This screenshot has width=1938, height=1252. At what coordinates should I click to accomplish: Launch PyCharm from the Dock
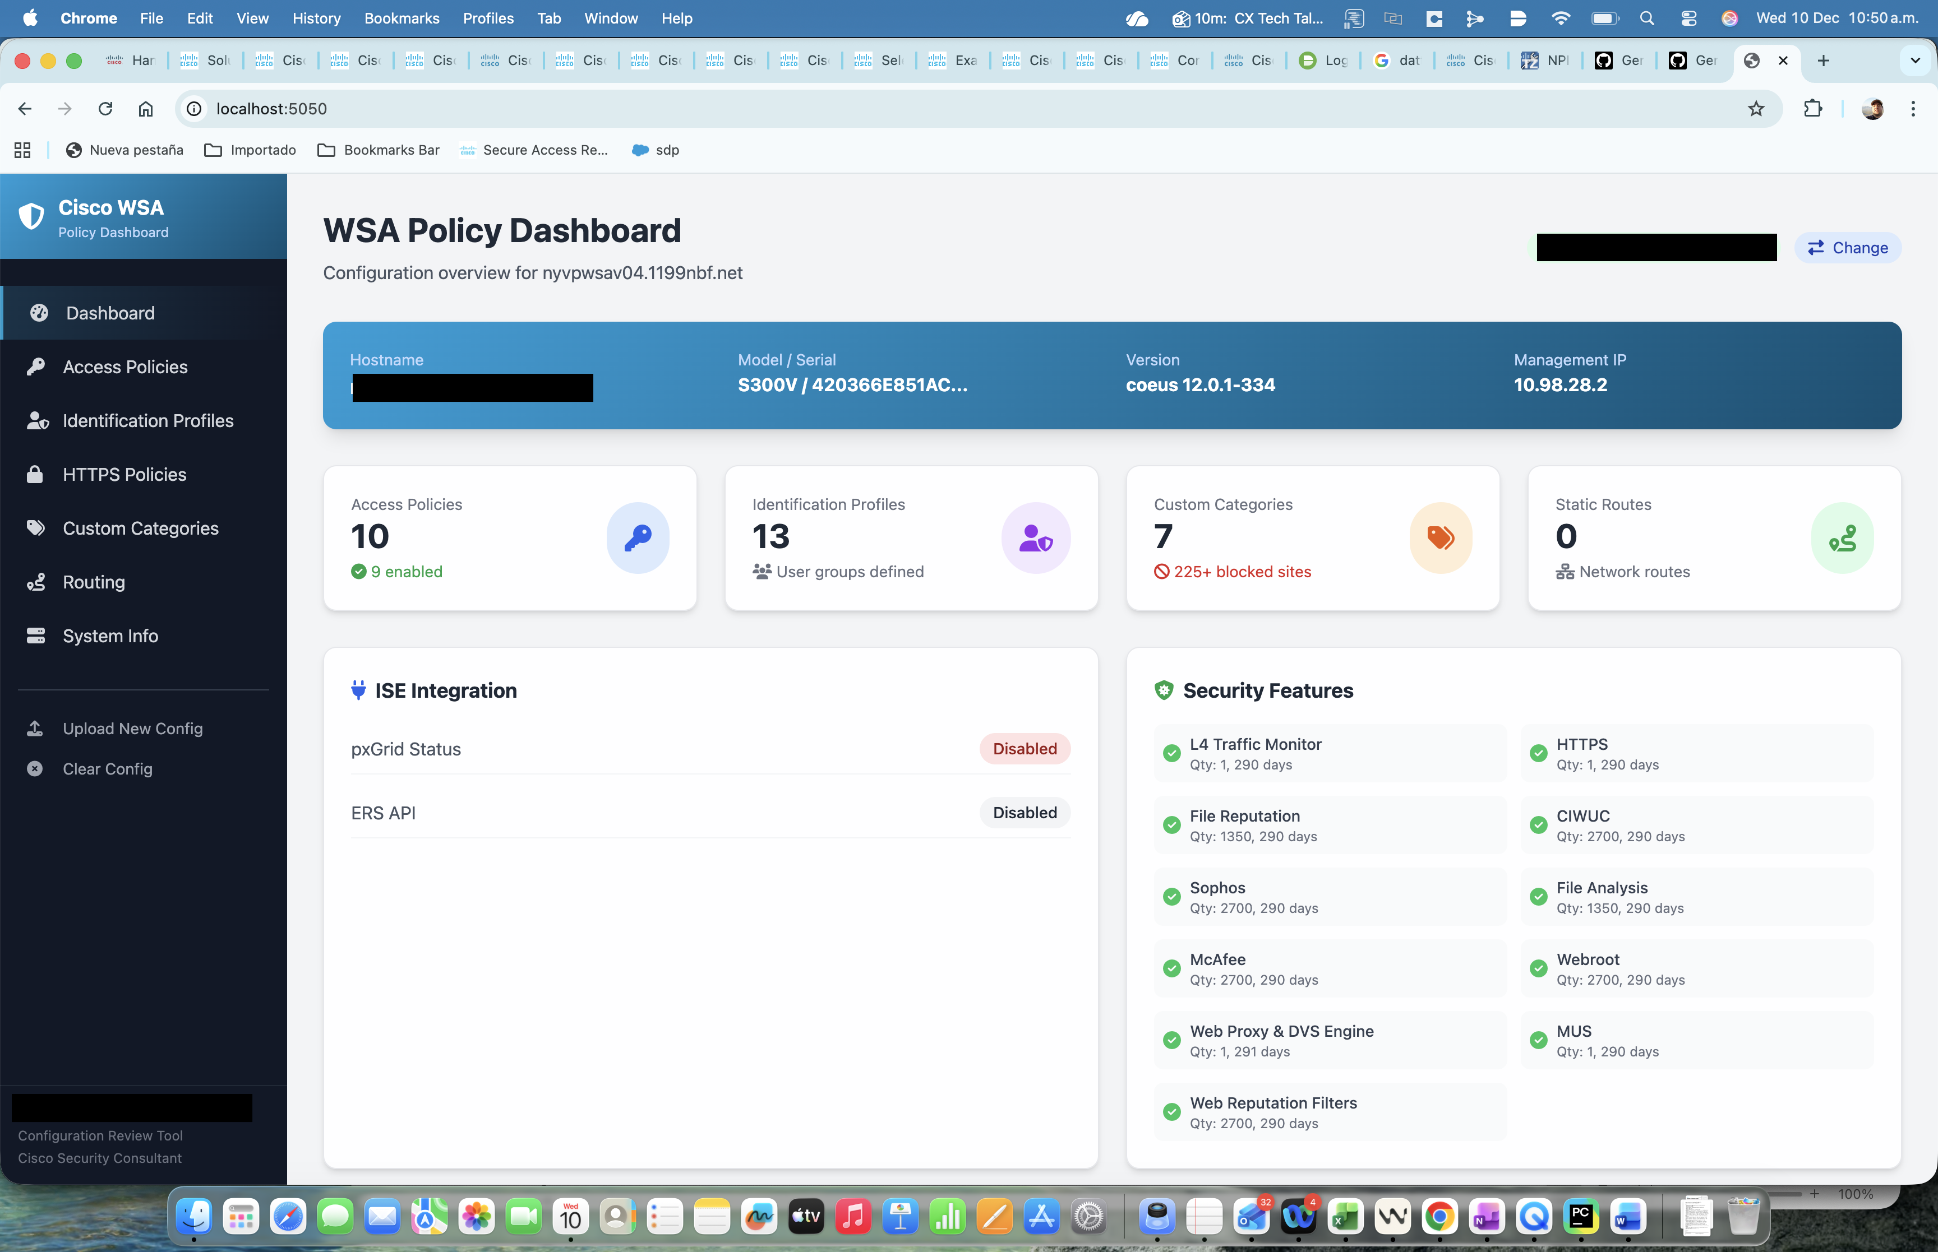pyautogui.click(x=1580, y=1216)
